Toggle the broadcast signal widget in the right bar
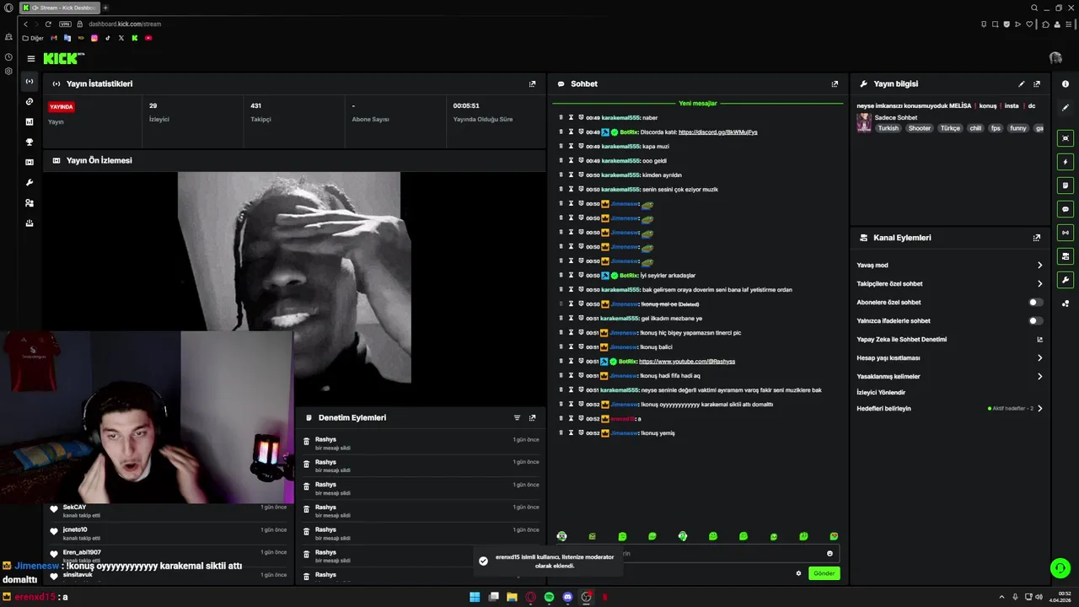Viewport: 1079px width, 607px height. 1066,233
